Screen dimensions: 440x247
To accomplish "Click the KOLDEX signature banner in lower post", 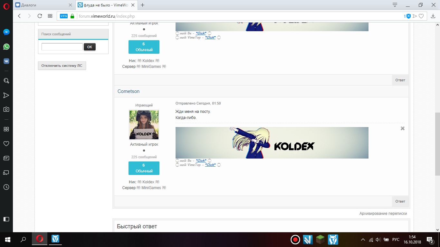I will tap(272, 143).
